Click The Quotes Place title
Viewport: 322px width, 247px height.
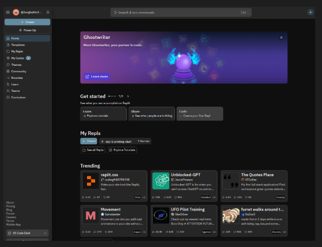257,175
